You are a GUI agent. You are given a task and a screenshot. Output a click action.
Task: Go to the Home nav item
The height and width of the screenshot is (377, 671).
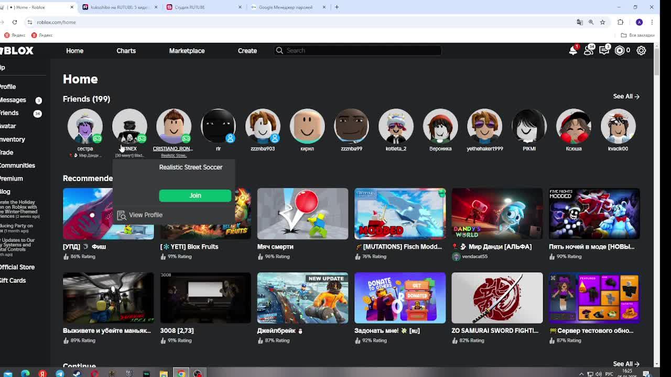(x=74, y=51)
